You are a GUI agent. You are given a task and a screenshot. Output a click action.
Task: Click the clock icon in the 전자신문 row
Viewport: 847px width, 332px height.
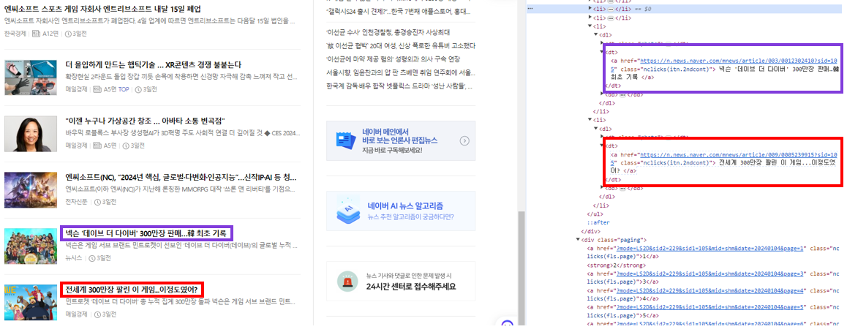pos(98,202)
